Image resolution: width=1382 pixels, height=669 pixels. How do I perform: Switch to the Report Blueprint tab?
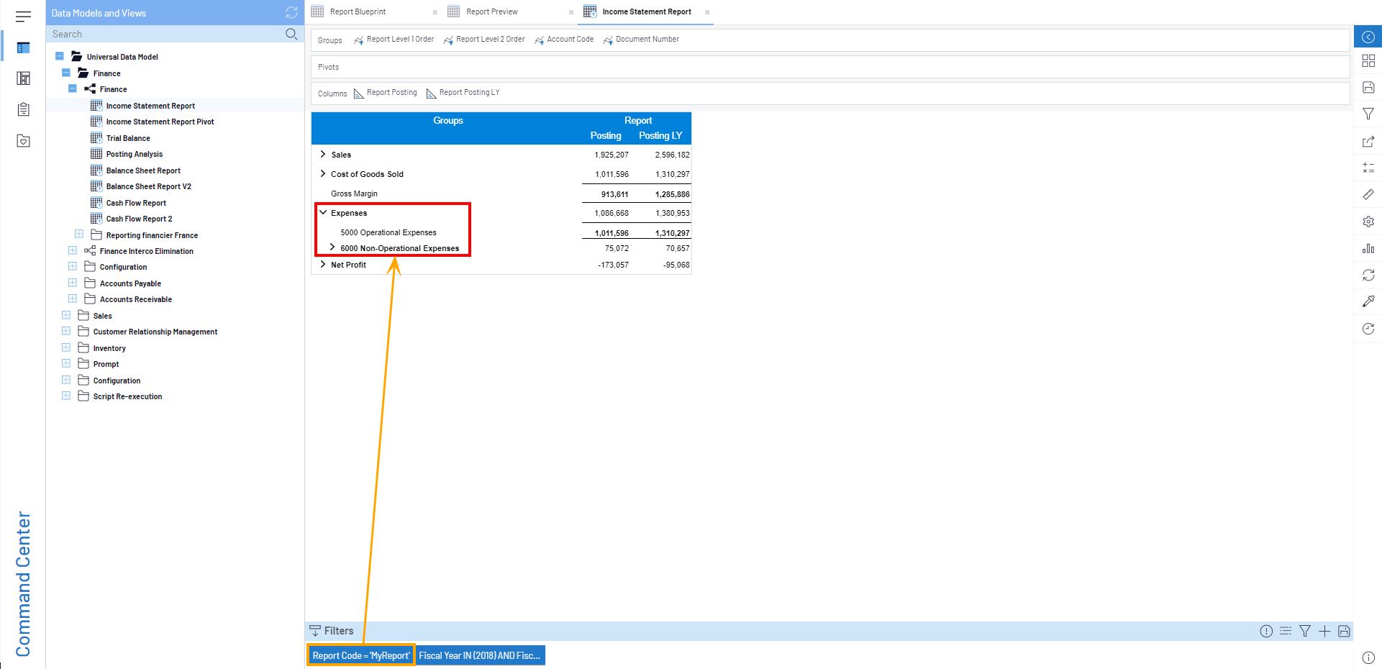pos(358,12)
